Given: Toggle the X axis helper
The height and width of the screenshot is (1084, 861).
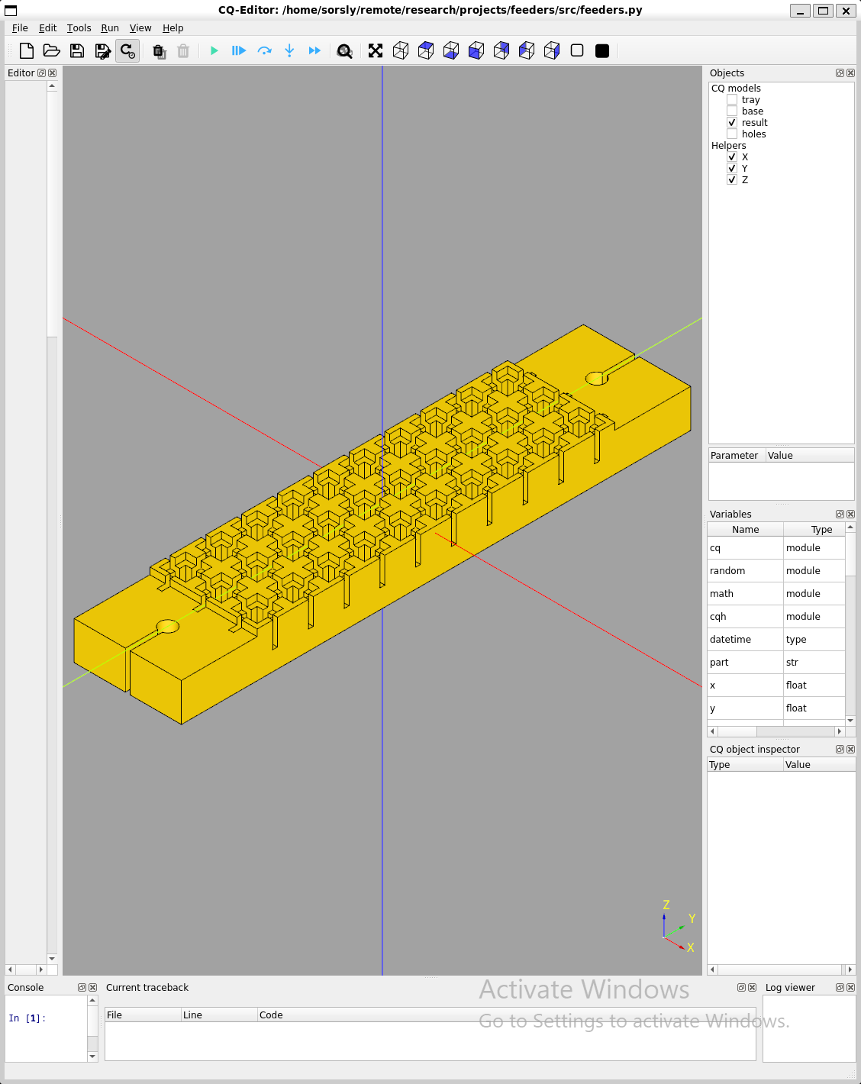Looking at the screenshot, I should [x=732, y=157].
